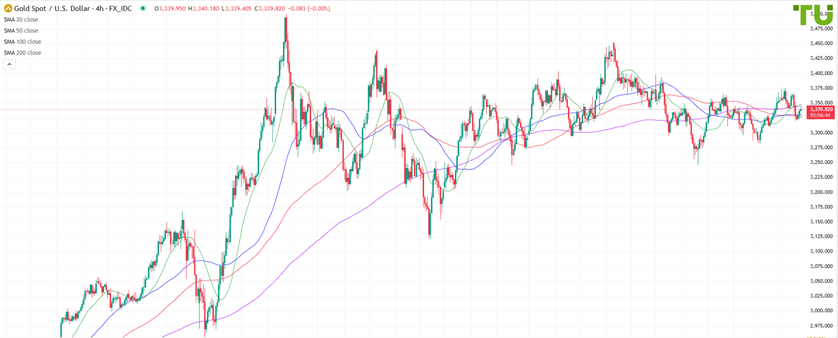Screen dimensions: 838x338
Task: Select the SMA 20 close indicator legend
Action: [21, 20]
